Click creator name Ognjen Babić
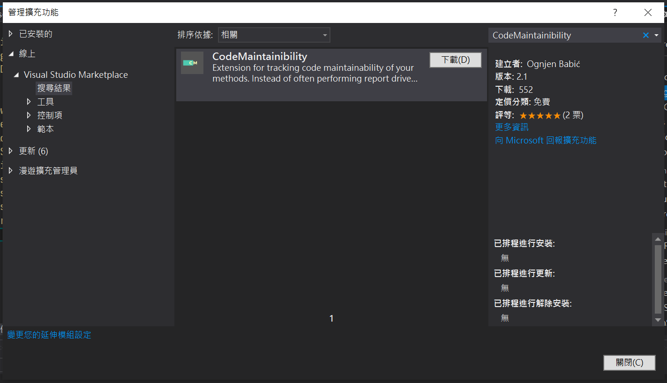This screenshot has height=383, width=667. [554, 64]
